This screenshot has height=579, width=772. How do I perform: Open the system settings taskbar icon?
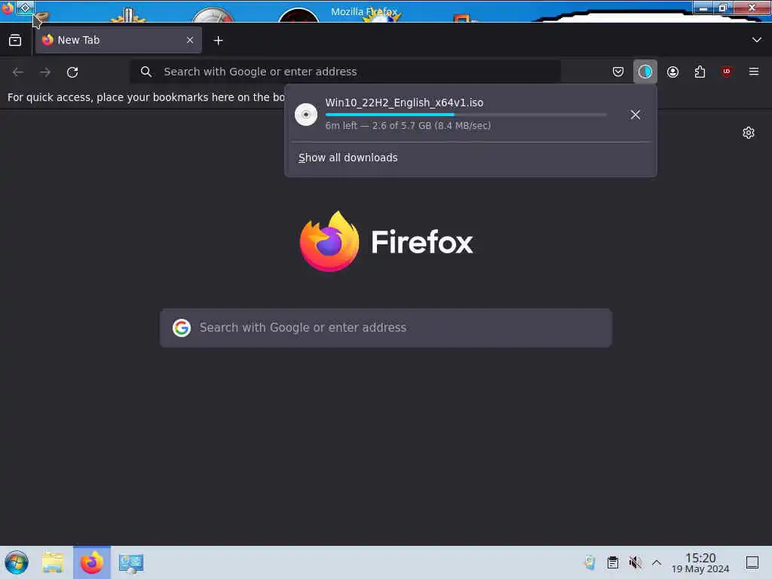click(x=131, y=562)
